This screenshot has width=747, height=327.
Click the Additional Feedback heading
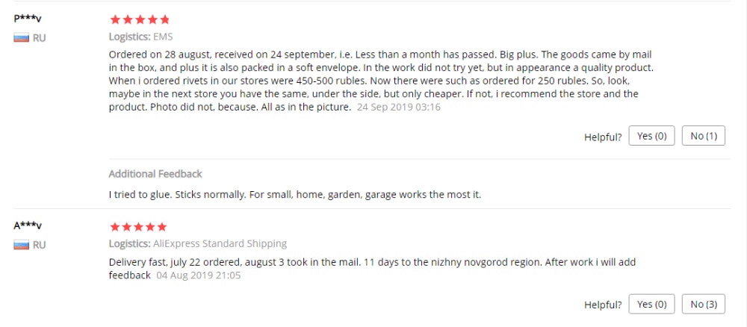(155, 174)
